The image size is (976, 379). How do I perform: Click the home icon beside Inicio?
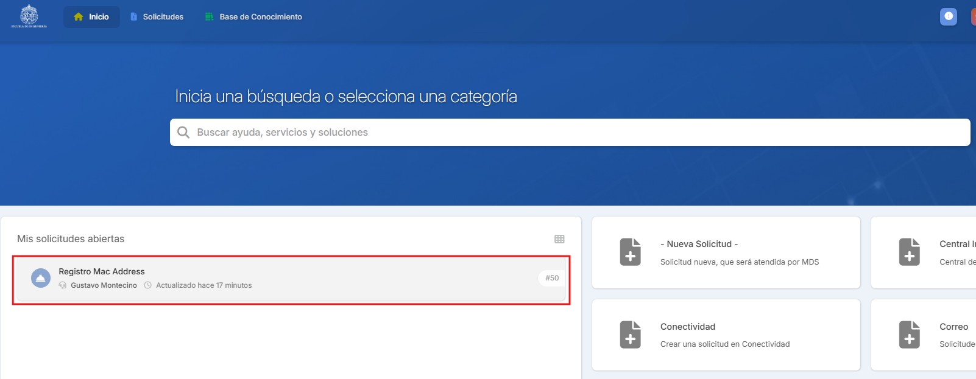79,17
